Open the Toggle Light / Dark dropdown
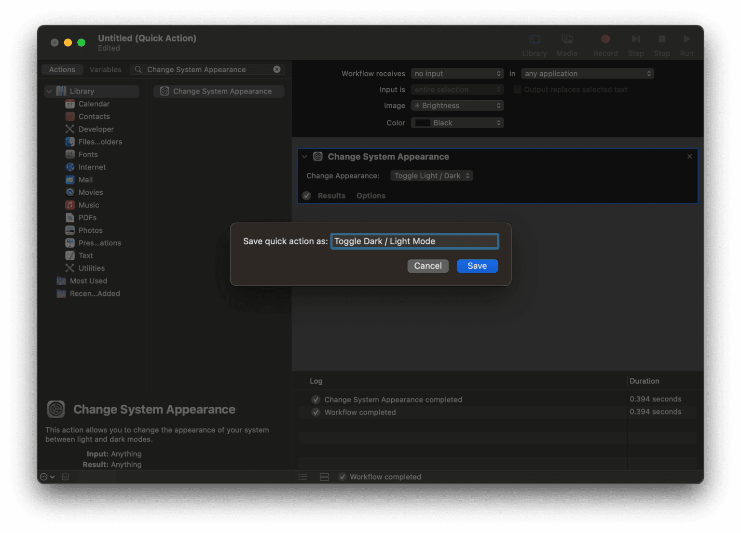This screenshot has height=533, width=741. [x=431, y=175]
